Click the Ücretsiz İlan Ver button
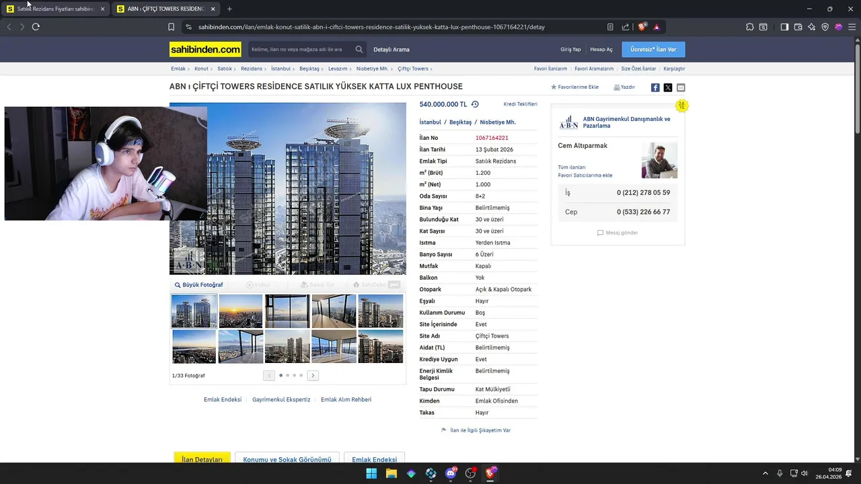Image resolution: width=861 pixels, height=484 pixels. tap(653, 49)
